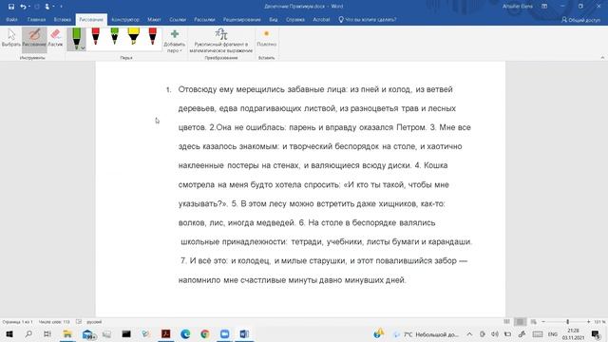Open the weather widget on taskbar
The width and height of the screenshot is (608, 342).
point(426,334)
